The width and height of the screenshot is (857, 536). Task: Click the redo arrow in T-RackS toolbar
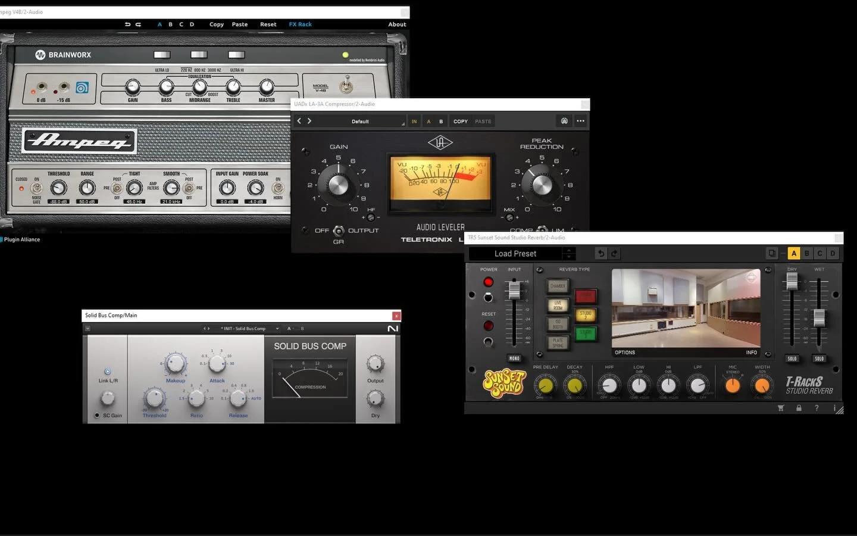click(613, 253)
